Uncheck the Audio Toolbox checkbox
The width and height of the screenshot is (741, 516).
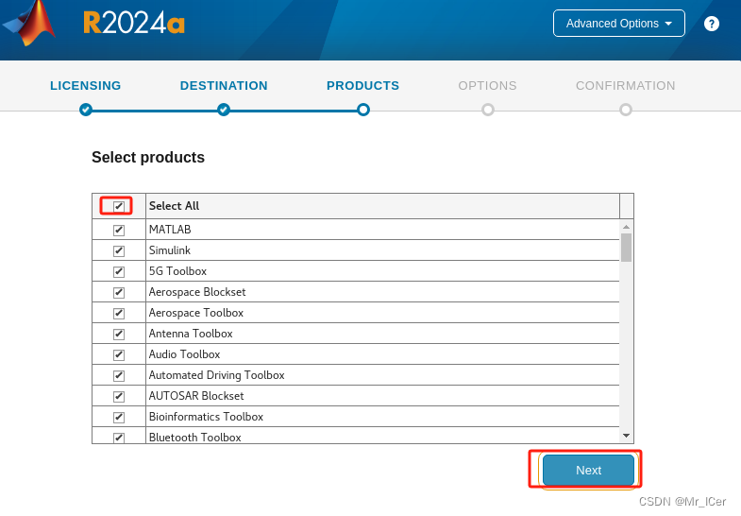119,355
